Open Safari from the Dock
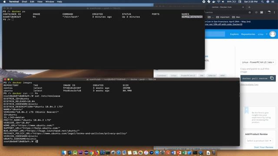Screen dimensions: 278x156 click(119, 153)
